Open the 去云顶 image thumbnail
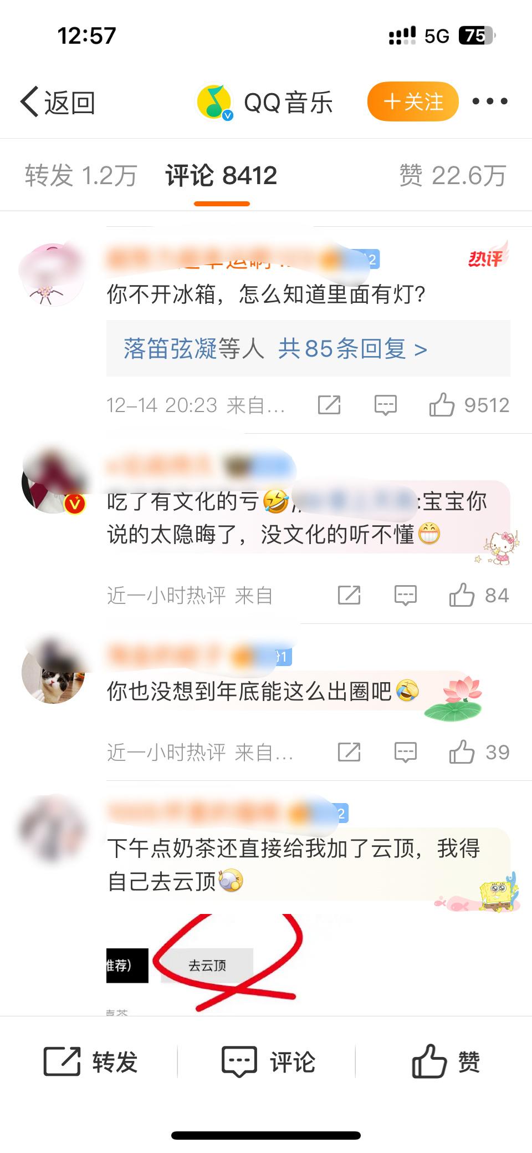This screenshot has width=532, height=1153. click(x=206, y=964)
